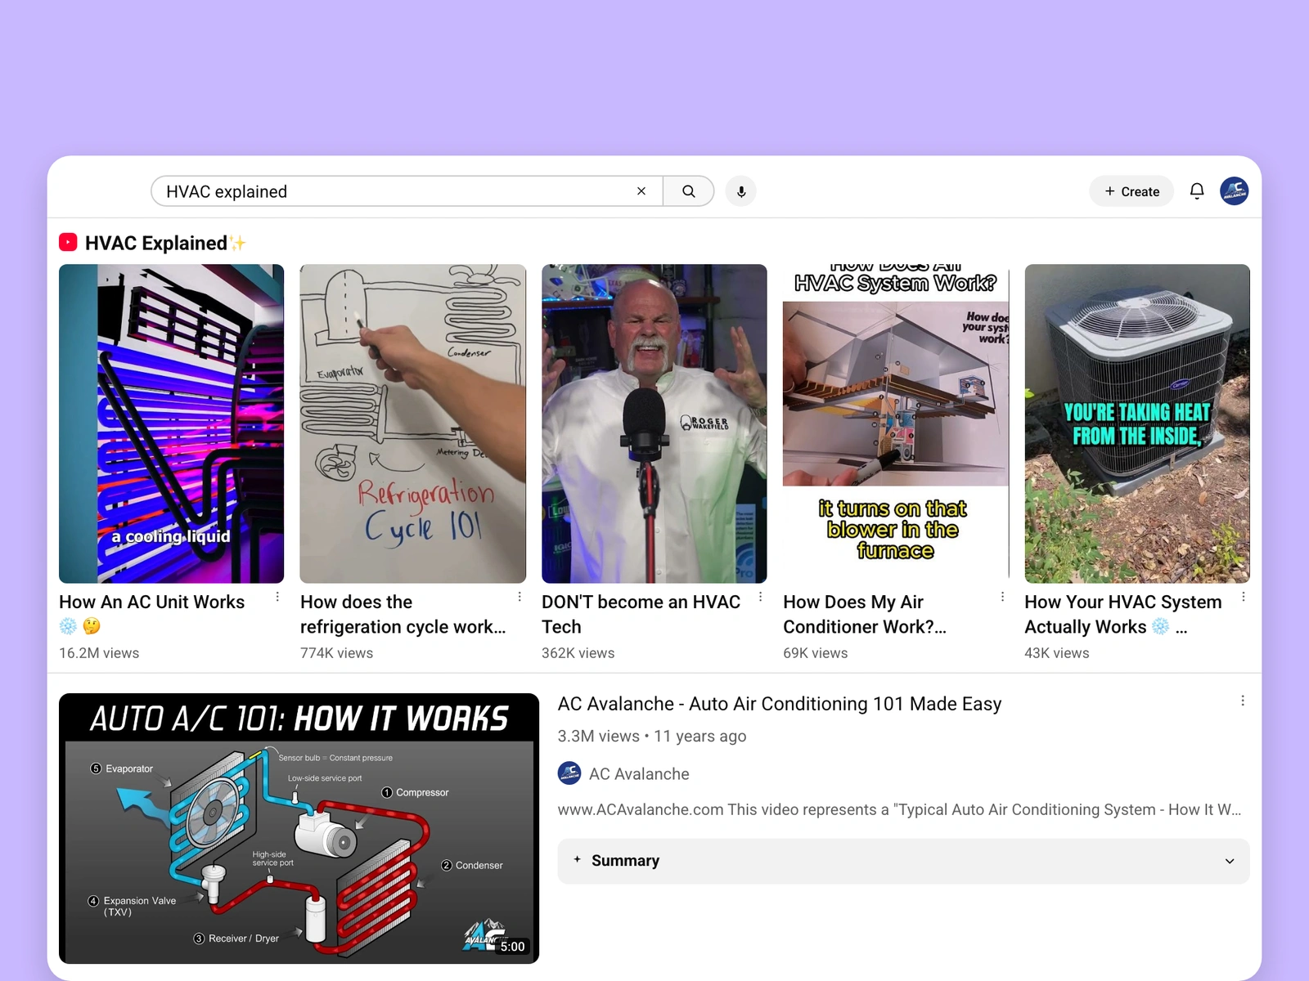1309x981 pixels.
Task: Expand the Summary section chevron
Action: click(1230, 861)
